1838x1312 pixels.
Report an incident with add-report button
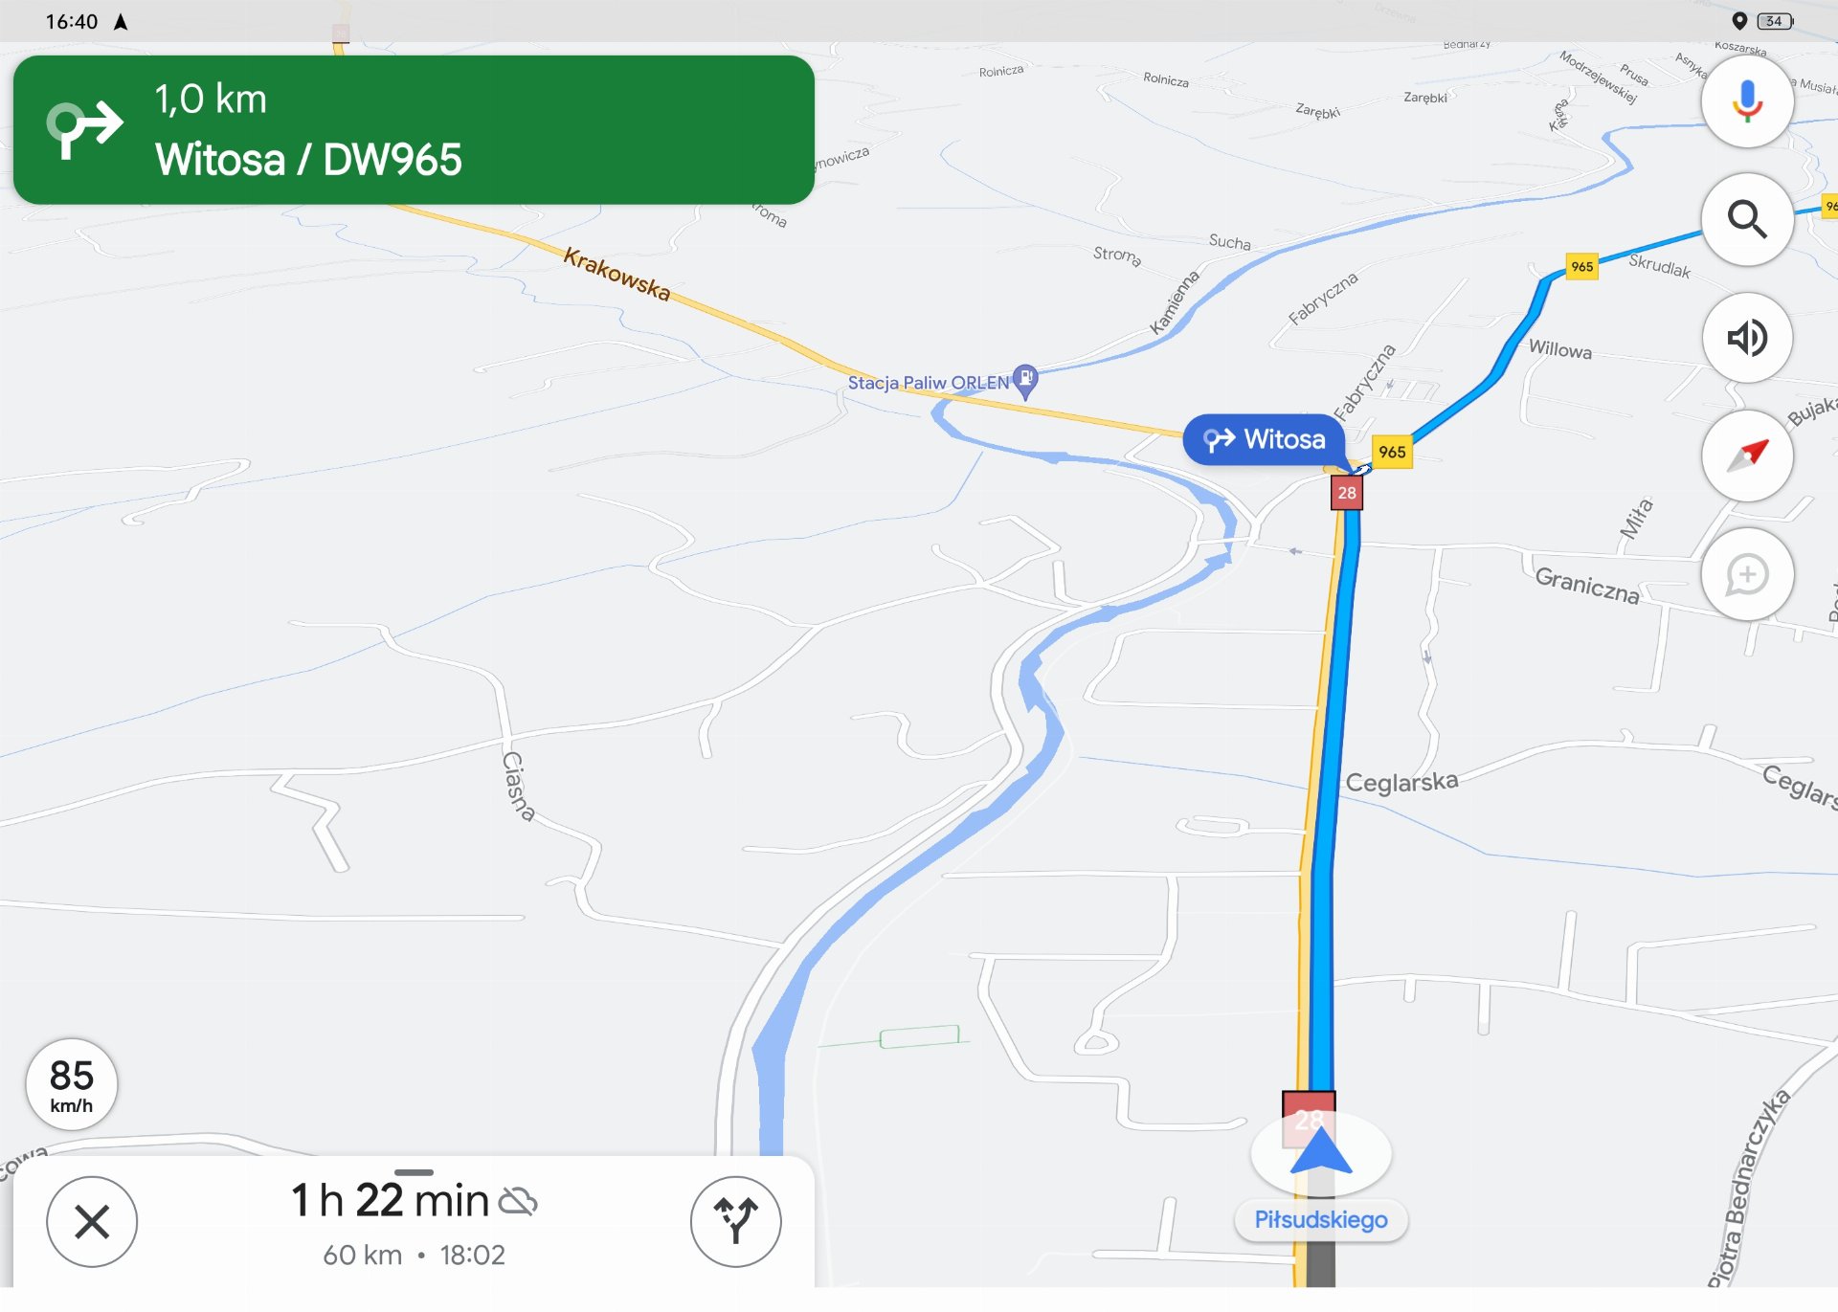(x=1747, y=574)
